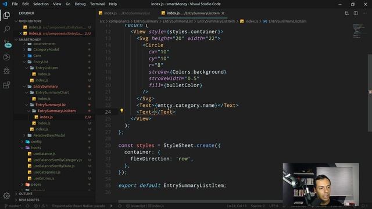Screen dimensions: 372x209
Task: Open the bug-shaped debugger icon in activity bar
Action: click(x=6, y=71)
